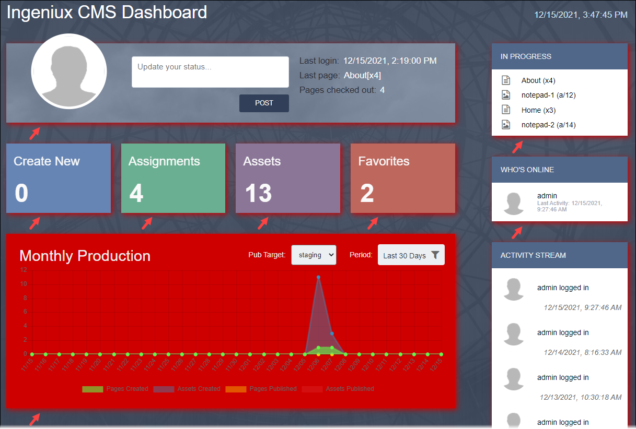Toggle the Pages Published legend swatch
Image resolution: width=636 pixels, height=429 pixels.
click(236, 389)
